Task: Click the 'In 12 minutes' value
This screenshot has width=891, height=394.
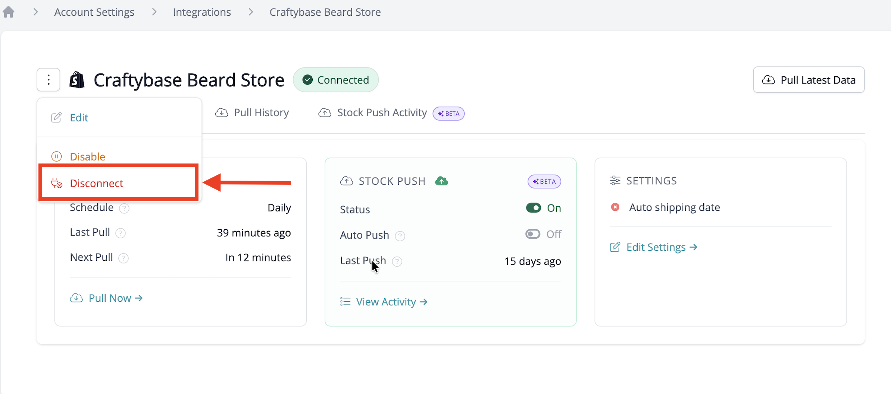Action: pos(258,257)
